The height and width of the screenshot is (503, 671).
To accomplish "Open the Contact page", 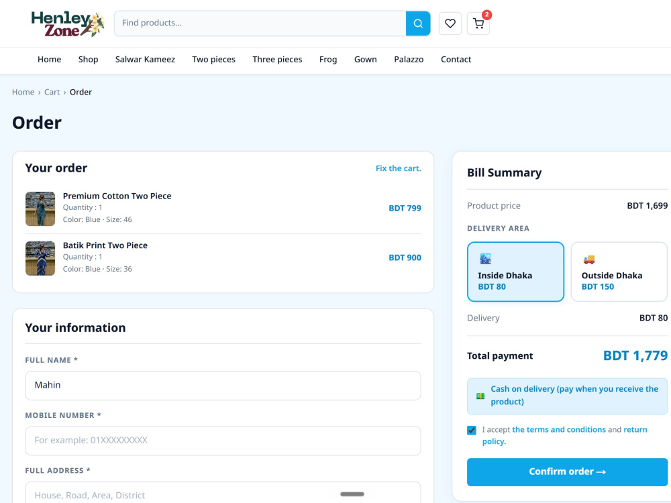I will [x=456, y=60].
